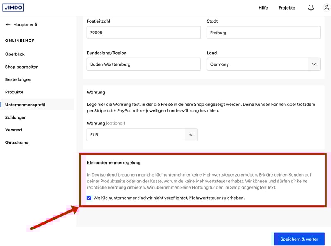
Task: Click the Speichern & weiter button
Action: point(299,239)
